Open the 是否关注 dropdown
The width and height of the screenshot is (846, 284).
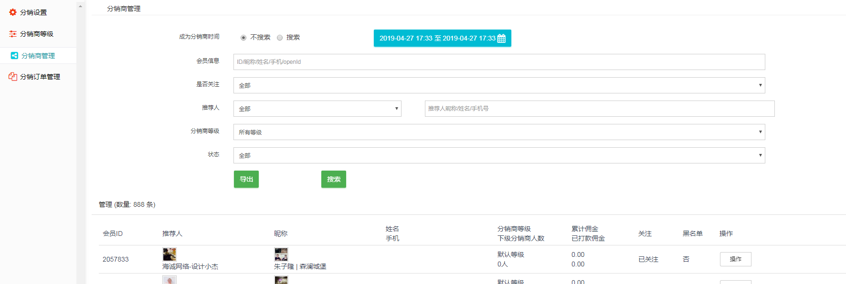(x=499, y=85)
